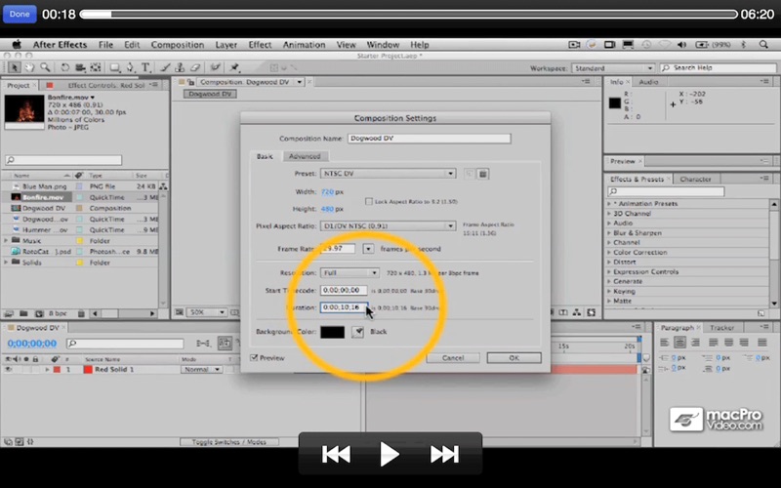The width and height of the screenshot is (781, 488).
Task: Switch to the Advanced tab
Action: click(305, 156)
